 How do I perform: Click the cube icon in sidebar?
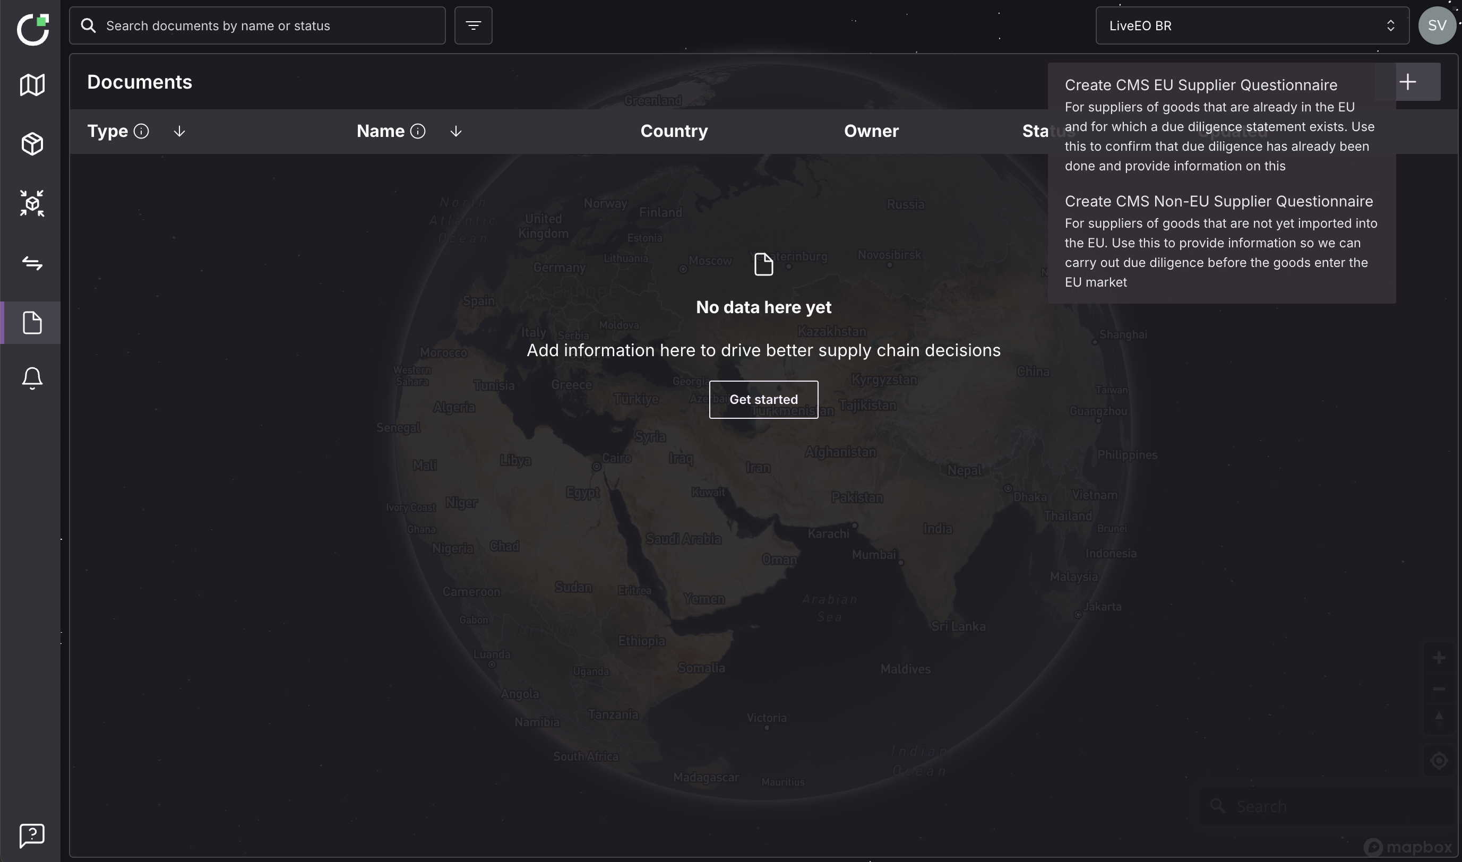coord(32,144)
